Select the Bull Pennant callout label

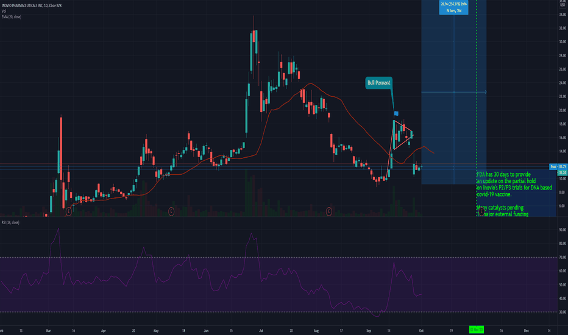pos(378,83)
